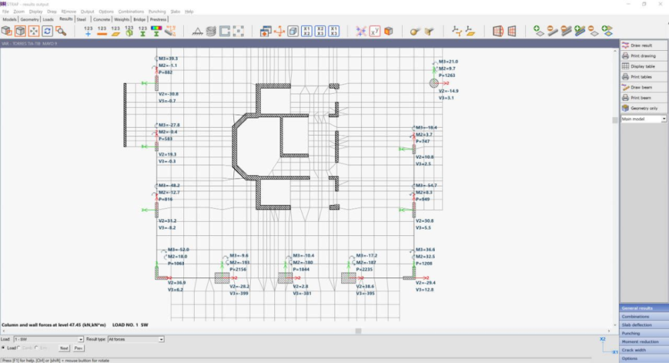
Task: Select the Env radio button
Action: 36,348
